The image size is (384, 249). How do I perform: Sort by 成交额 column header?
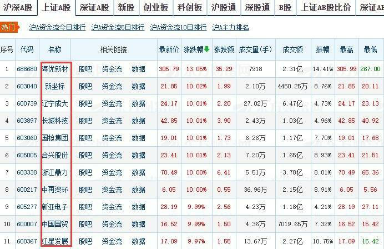[x=292, y=49]
